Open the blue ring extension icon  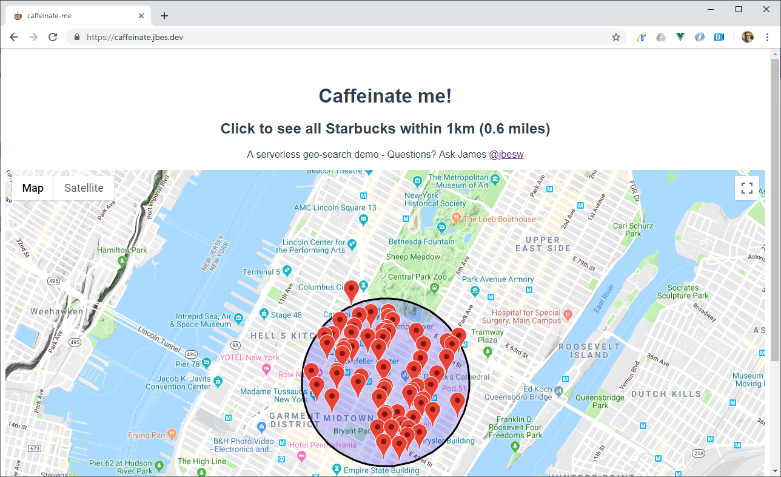point(700,37)
